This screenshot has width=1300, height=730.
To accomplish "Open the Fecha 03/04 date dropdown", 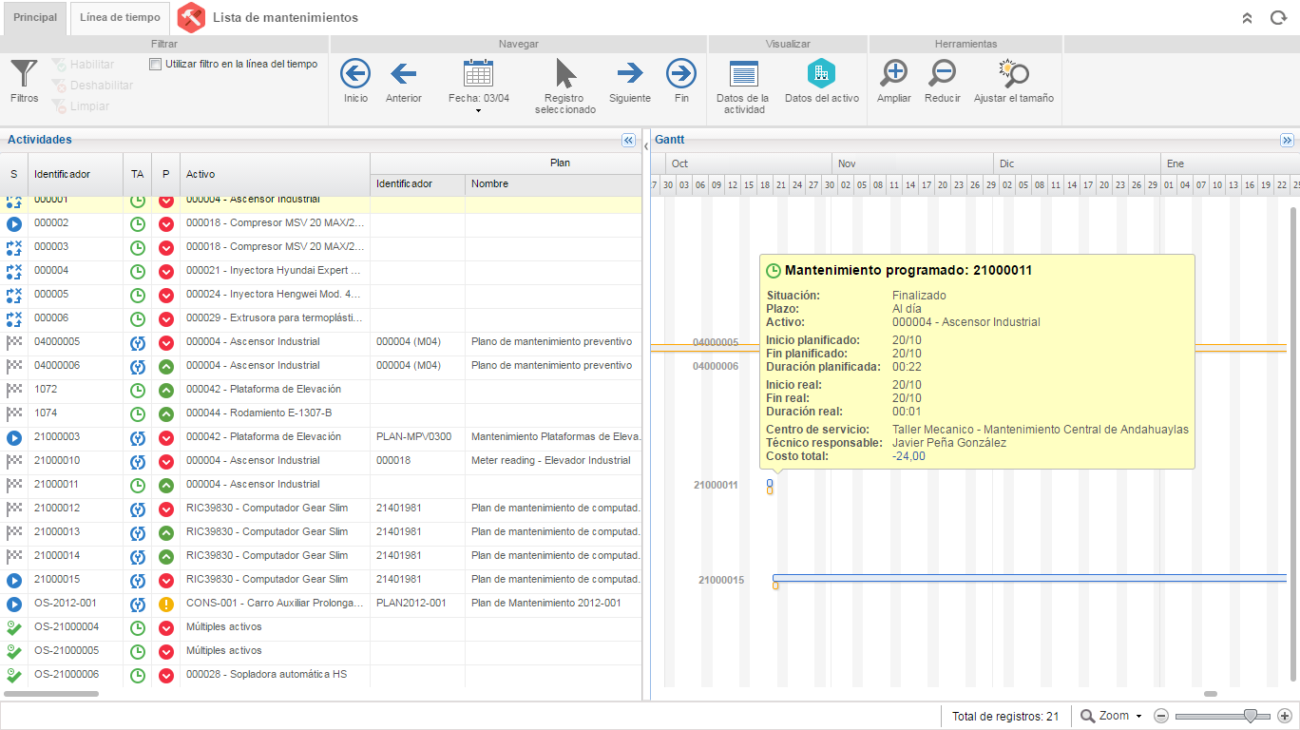I will pyautogui.click(x=478, y=85).
